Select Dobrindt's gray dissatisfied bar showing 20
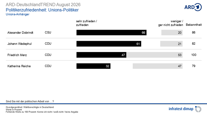The height and width of the screenshot is (116, 207). pos(172,33)
